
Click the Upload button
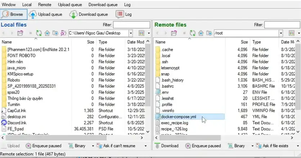(10, 146)
